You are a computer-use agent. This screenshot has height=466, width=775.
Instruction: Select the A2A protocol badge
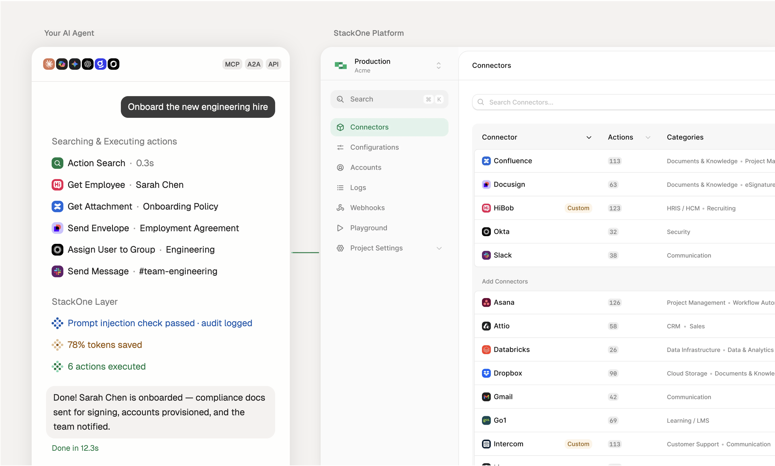point(254,64)
